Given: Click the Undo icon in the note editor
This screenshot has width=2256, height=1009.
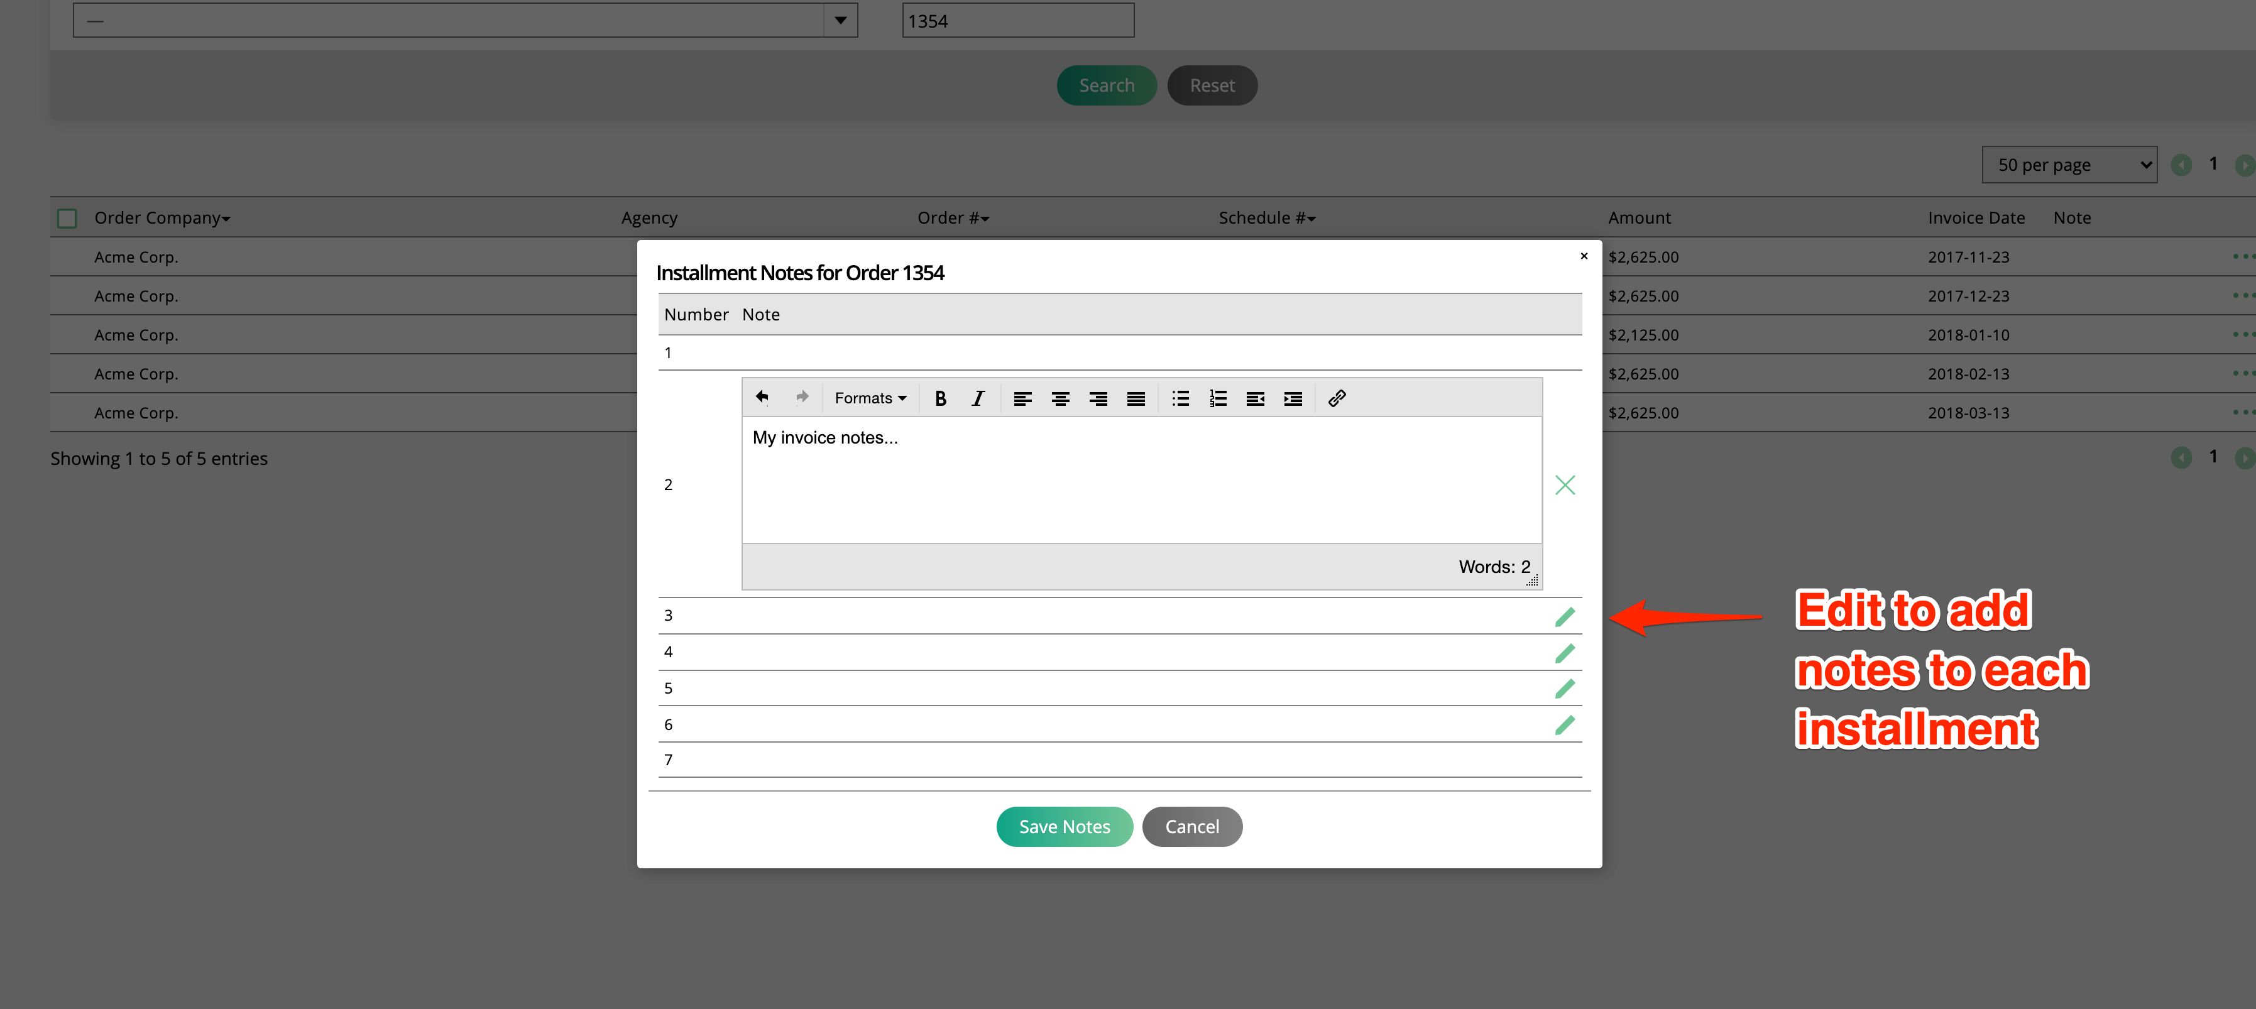Looking at the screenshot, I should pyautogui.click(x=761, y=398).
